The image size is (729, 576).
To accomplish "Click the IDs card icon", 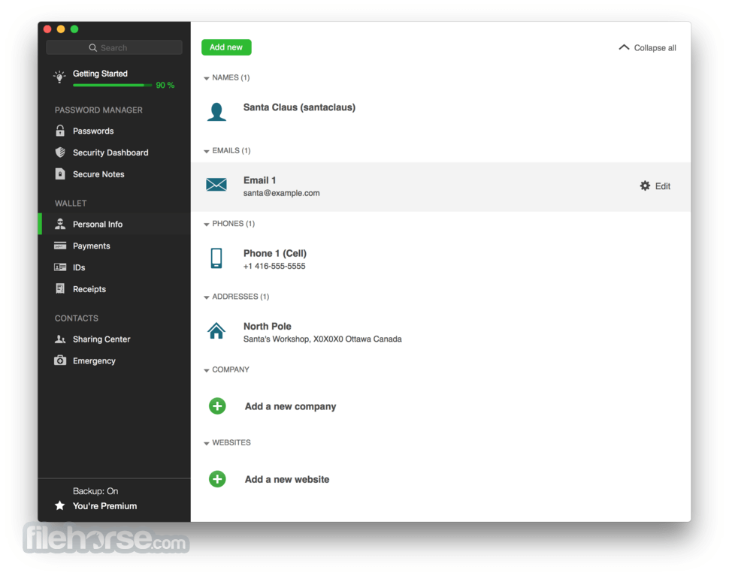I will [x=60, y=267].
